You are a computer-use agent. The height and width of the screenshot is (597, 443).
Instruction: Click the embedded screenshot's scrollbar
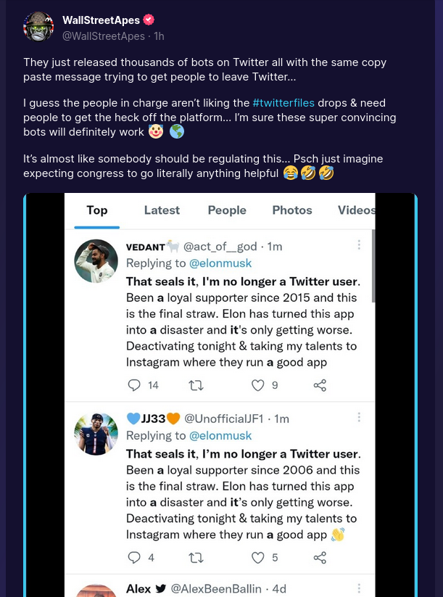click(x=373, y=265)
